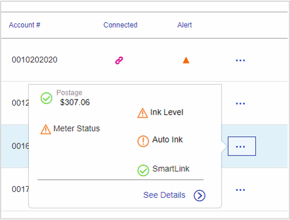Sort by the Account # column header

pos(25,25)
